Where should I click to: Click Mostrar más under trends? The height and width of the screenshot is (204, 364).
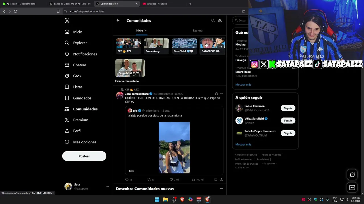pos(243,84)
